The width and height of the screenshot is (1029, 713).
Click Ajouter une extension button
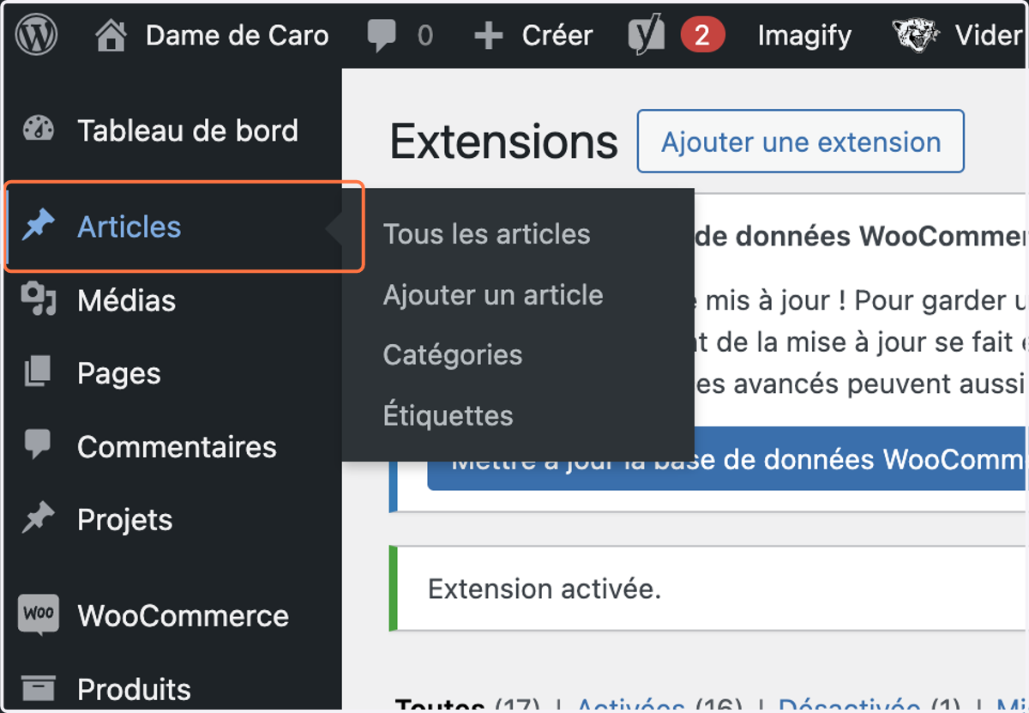tap(801, 142)
